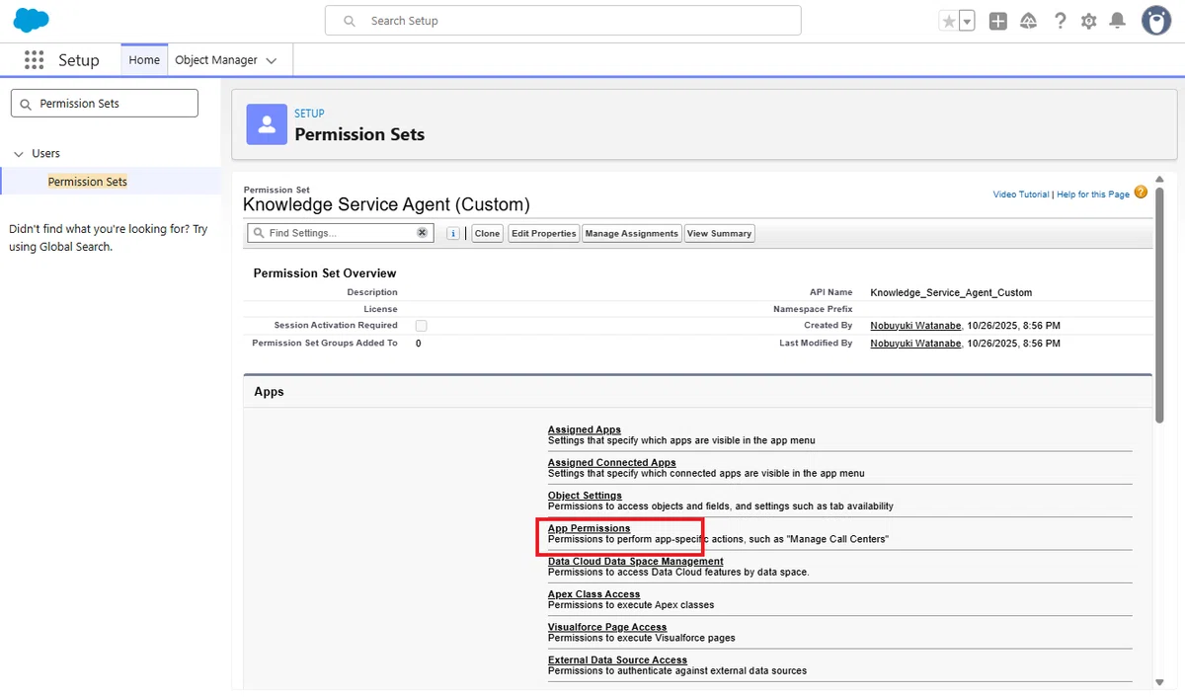Select Permission Sets in the sidebar tree
1185x697 pixels.
[x=88, y=182]
